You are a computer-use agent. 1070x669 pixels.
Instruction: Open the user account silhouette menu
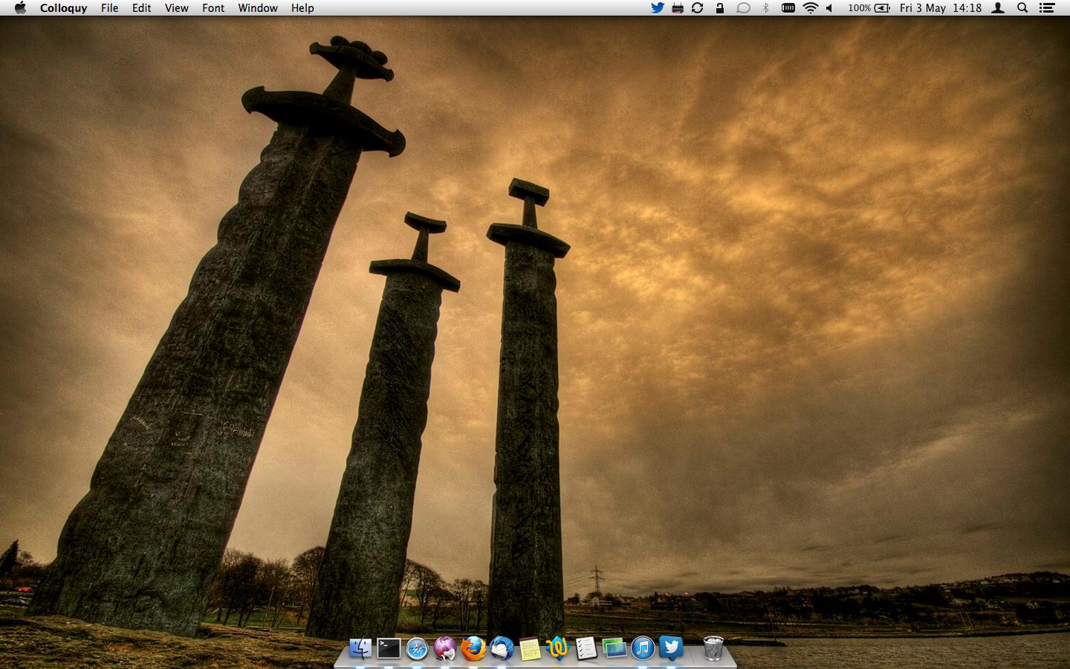coord(999,8)
